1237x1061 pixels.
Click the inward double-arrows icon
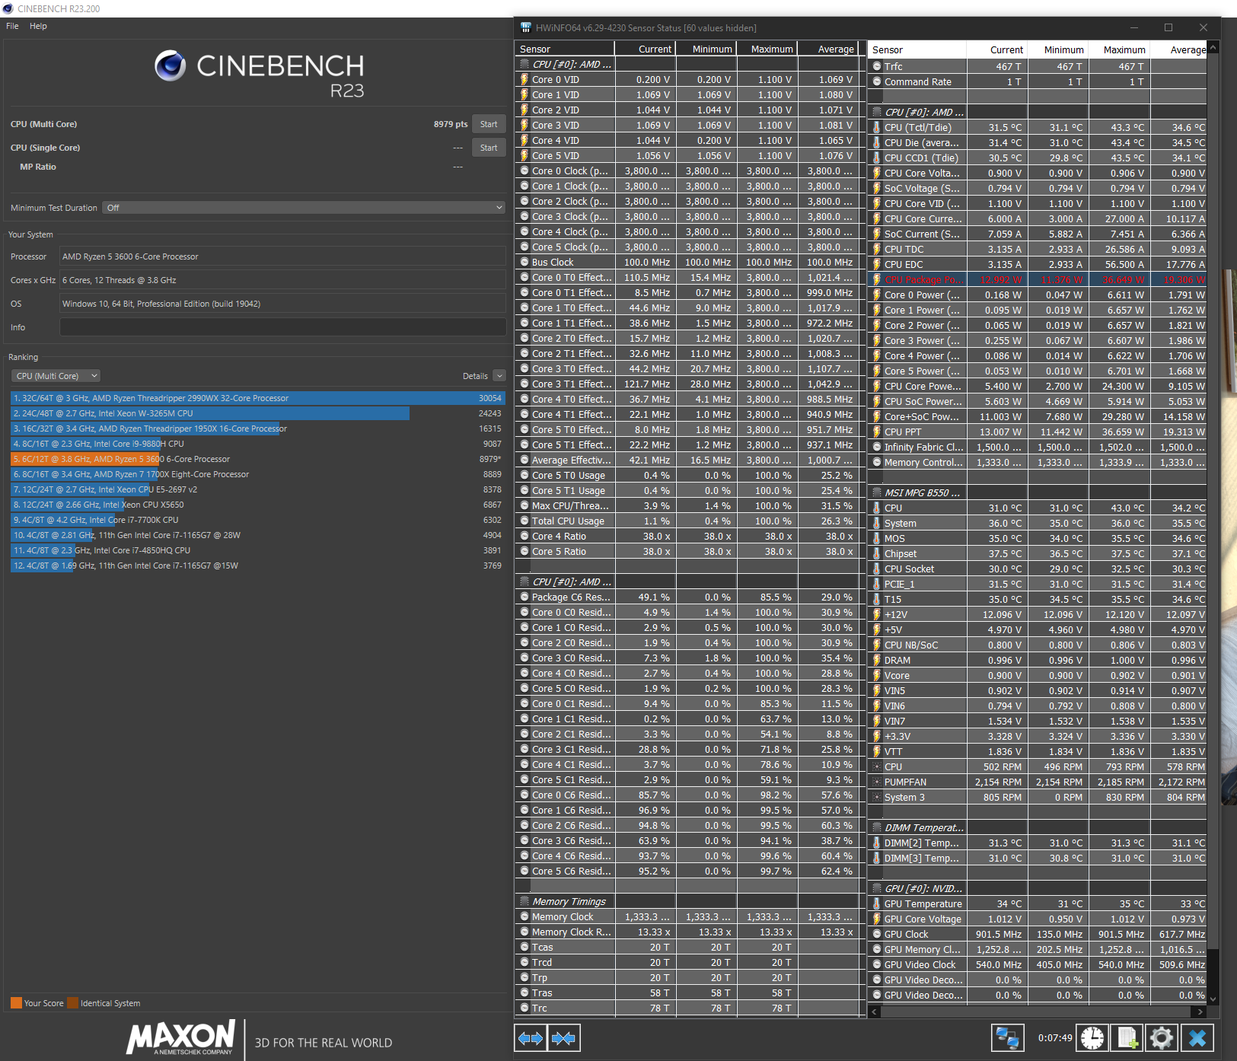(563, 1037)
